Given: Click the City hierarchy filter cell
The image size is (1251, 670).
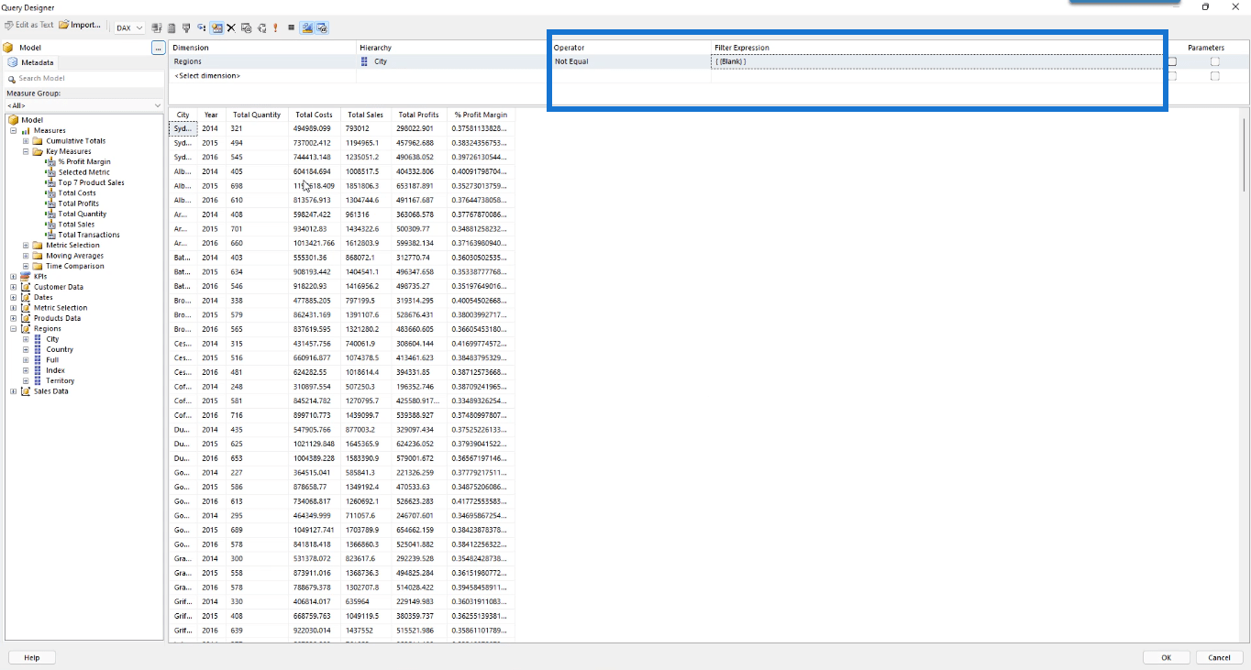Looking at the screenshot, I should (x=453, y=61).
